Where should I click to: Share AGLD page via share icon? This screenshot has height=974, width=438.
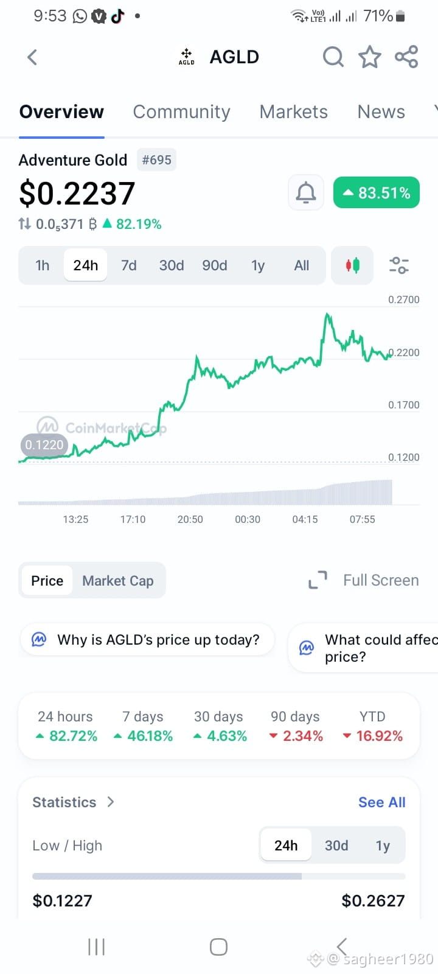406,57
